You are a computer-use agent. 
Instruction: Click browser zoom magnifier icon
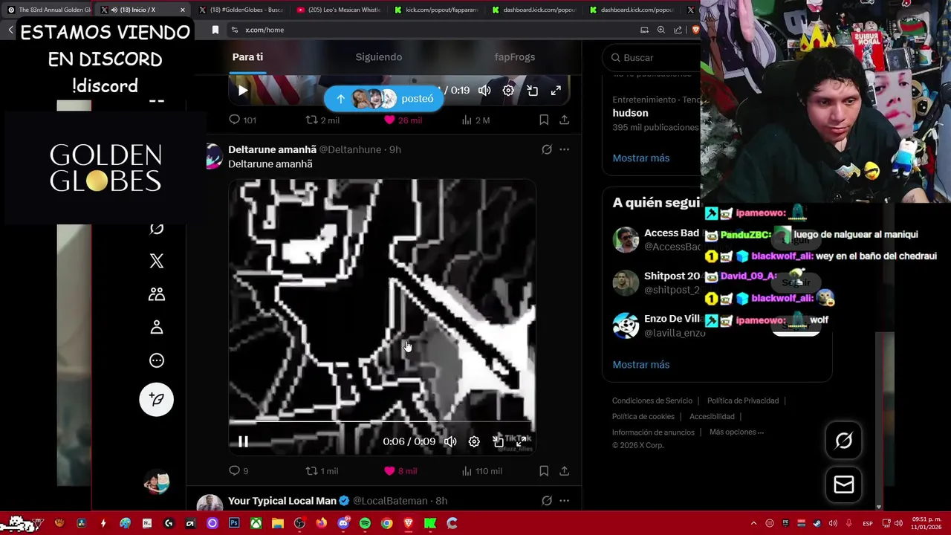coord(661,30)
